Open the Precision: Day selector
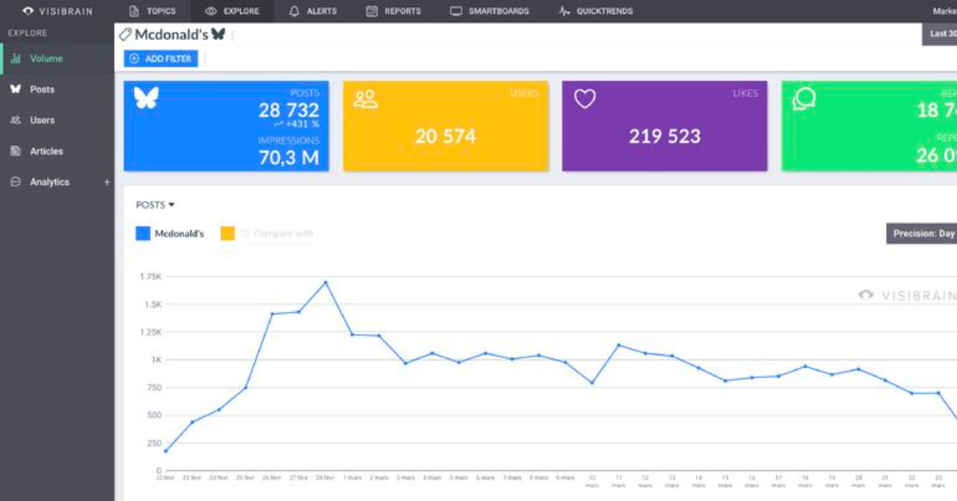 coord(923,234)
